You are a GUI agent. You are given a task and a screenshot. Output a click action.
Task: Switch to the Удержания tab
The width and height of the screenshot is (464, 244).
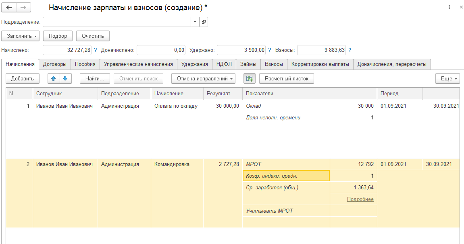coord(194,64)
